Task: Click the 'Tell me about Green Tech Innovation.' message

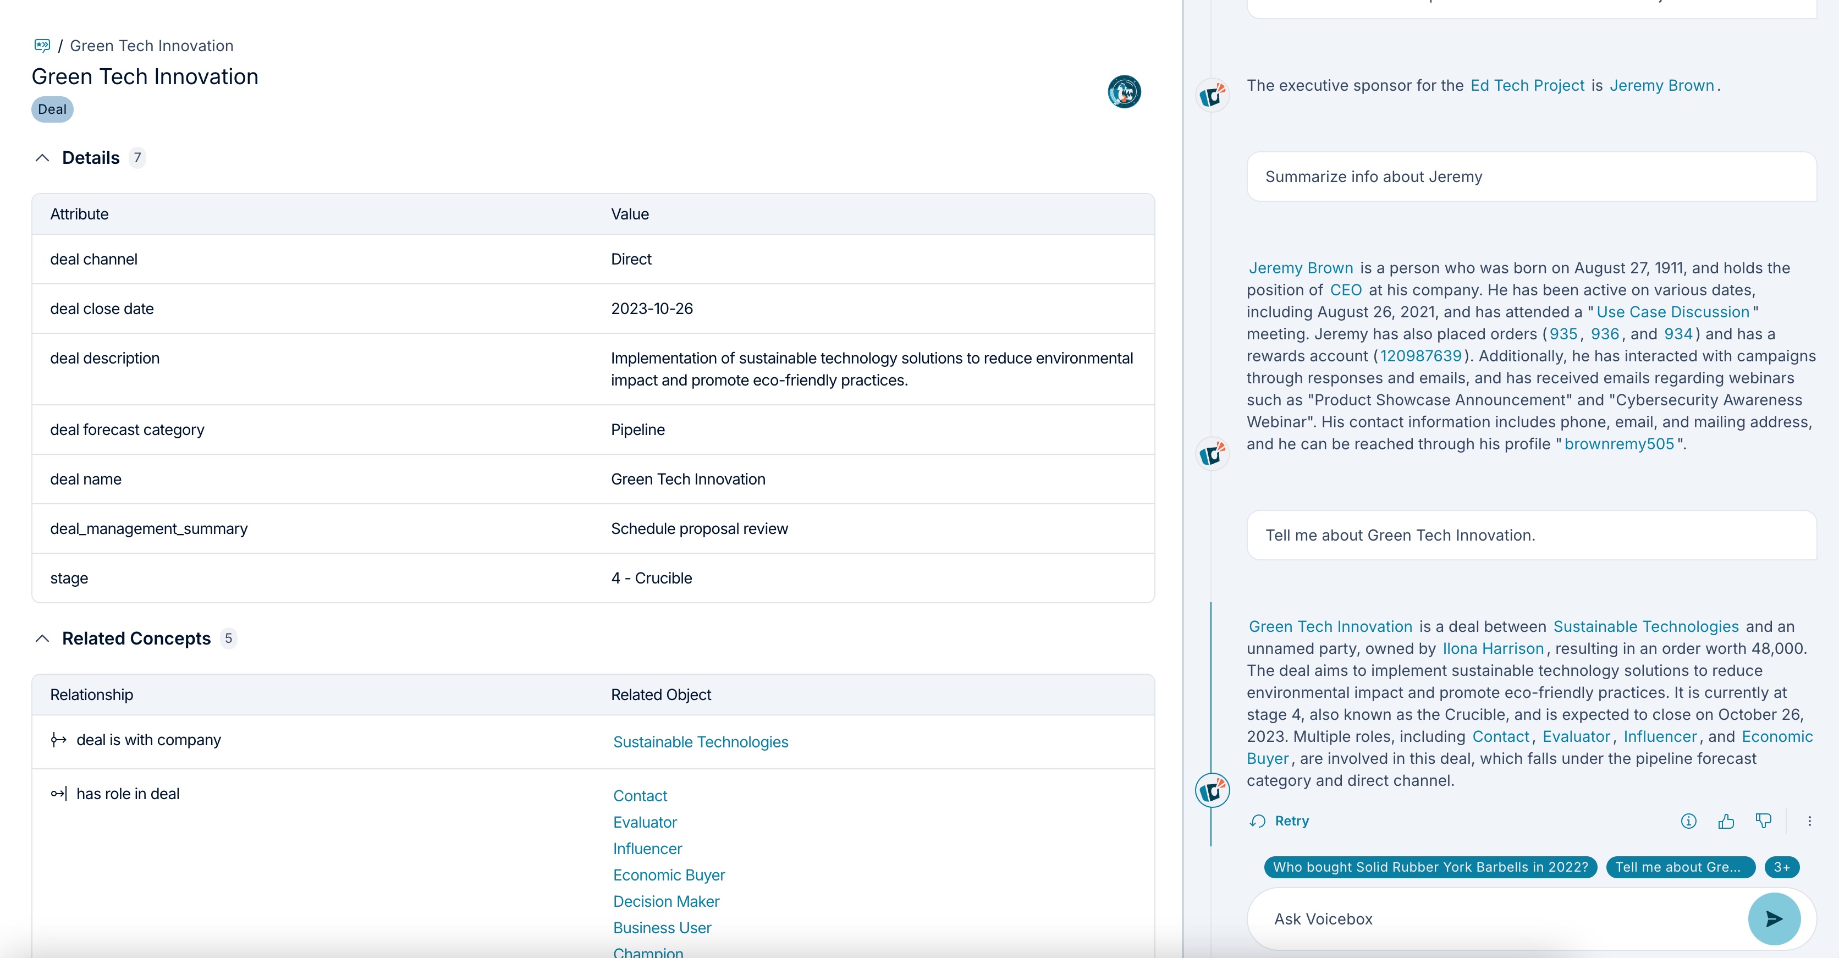Action: [x=1532, y=536]
